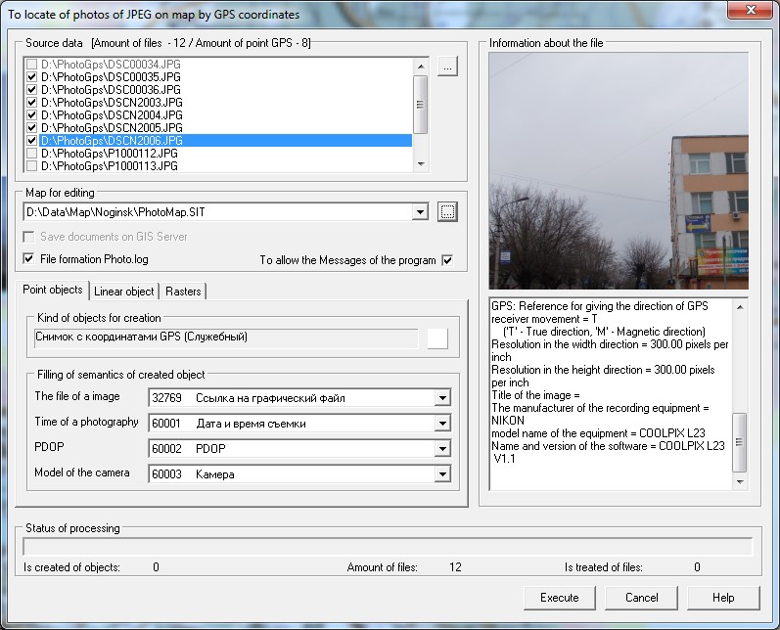Image resolution: width=780 pixels, height=630 pixels.
Task: Click the file info text scrollbar thumb
Action: (740, 442)
